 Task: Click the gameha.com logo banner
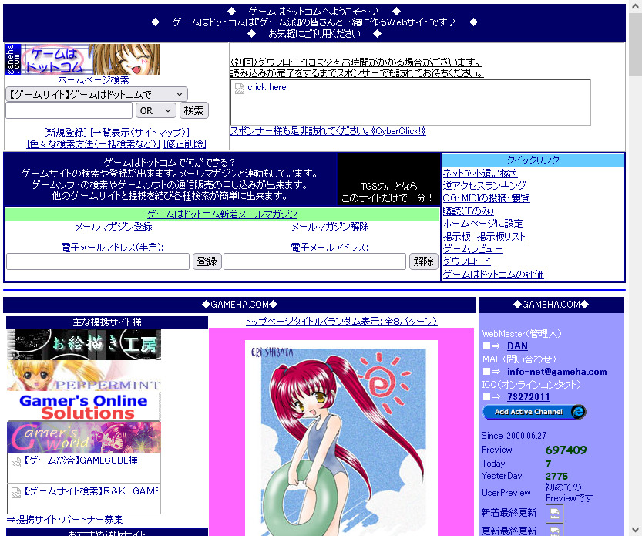82,59
